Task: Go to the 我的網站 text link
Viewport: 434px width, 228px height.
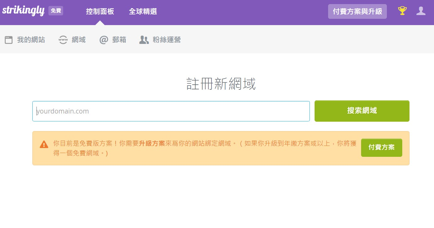Action: tap(31, 40)
